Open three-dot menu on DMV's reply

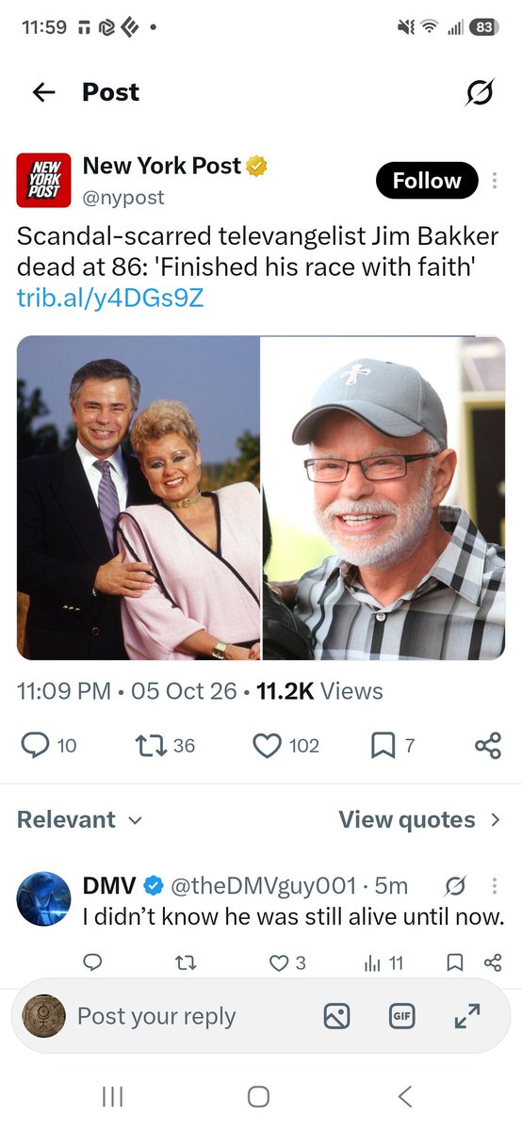pyautogui.click(x=495, y=886)
